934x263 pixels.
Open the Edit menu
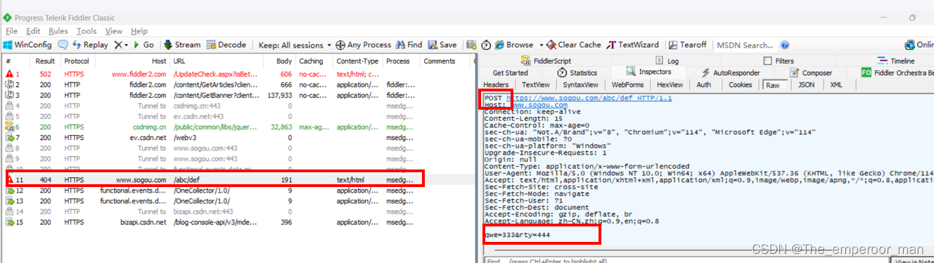pyautogui.click(x=33, y=31)
